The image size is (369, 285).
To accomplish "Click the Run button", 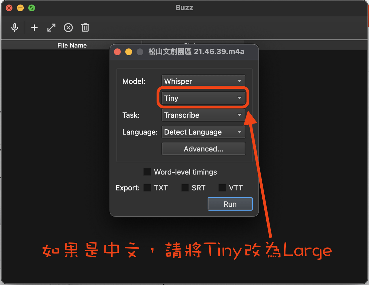I will tap(230, 204).
